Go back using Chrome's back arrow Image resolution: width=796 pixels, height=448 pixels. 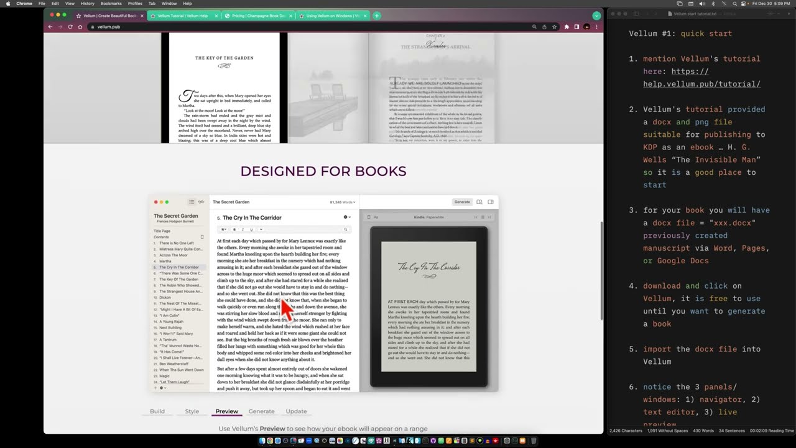(50, 27)
